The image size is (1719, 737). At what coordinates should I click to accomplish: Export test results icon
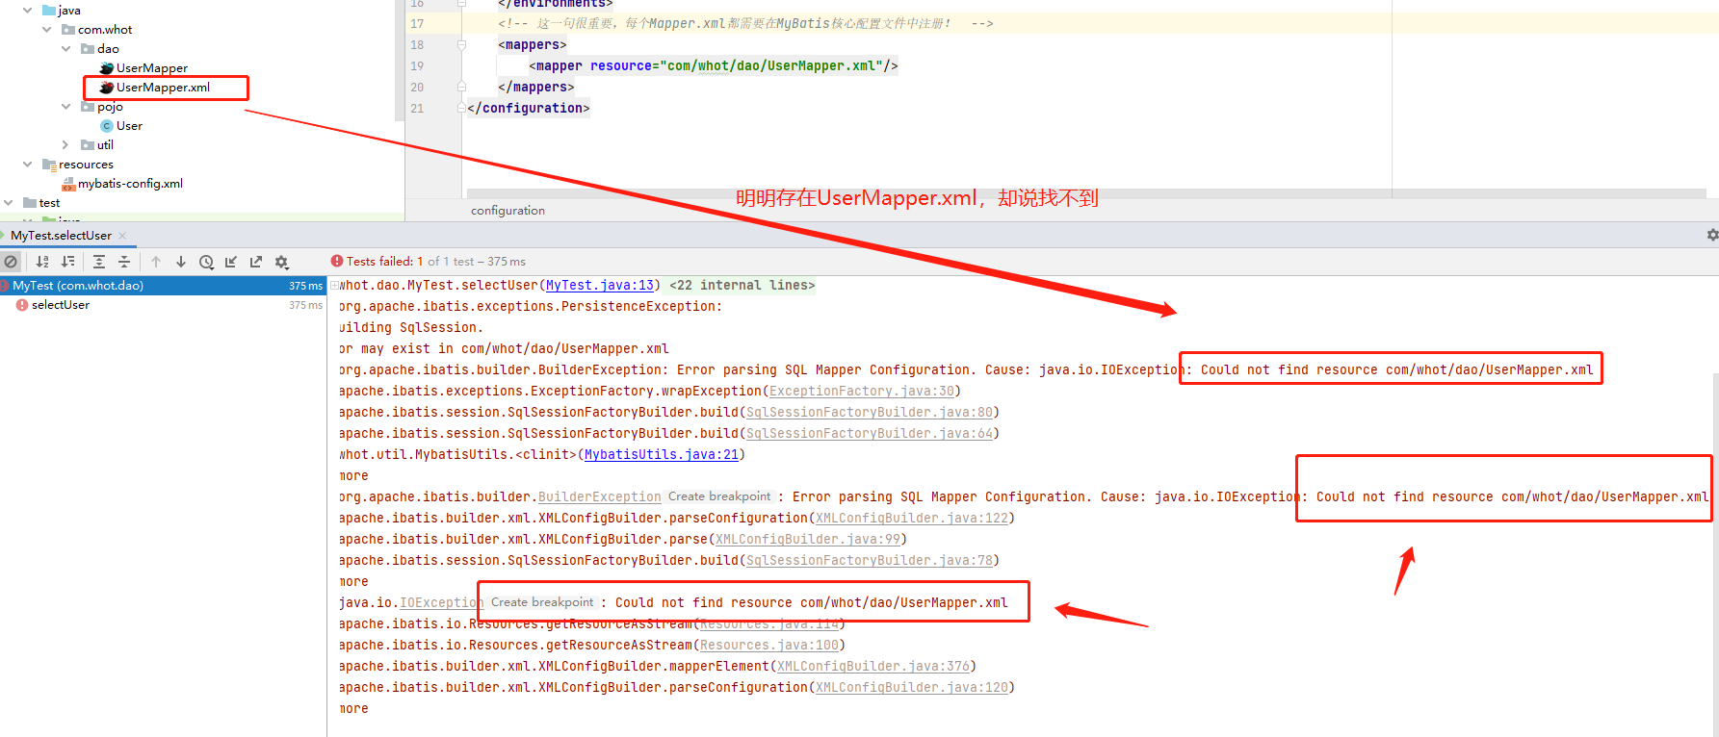pyautogui.click(x=256, y=262)
